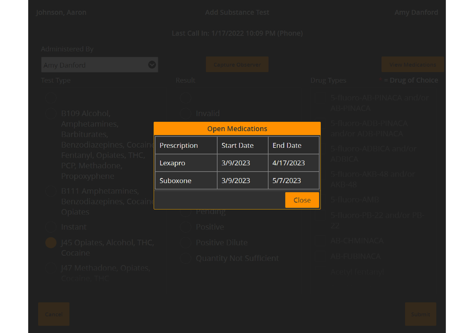Select the B109 Alcohol test type radio
Image resolution: width=474 pixels, height=333 pixels.
(51, 113)
